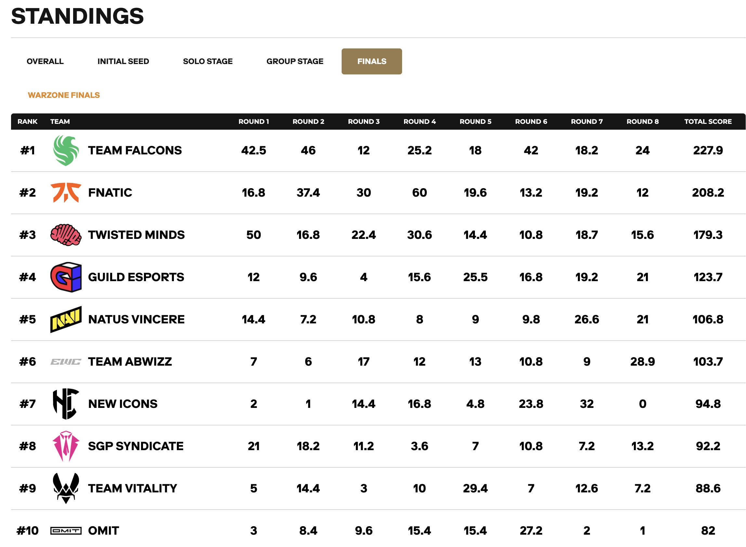Show the Group Stage standings tab
746x547 pixels.
295,61
